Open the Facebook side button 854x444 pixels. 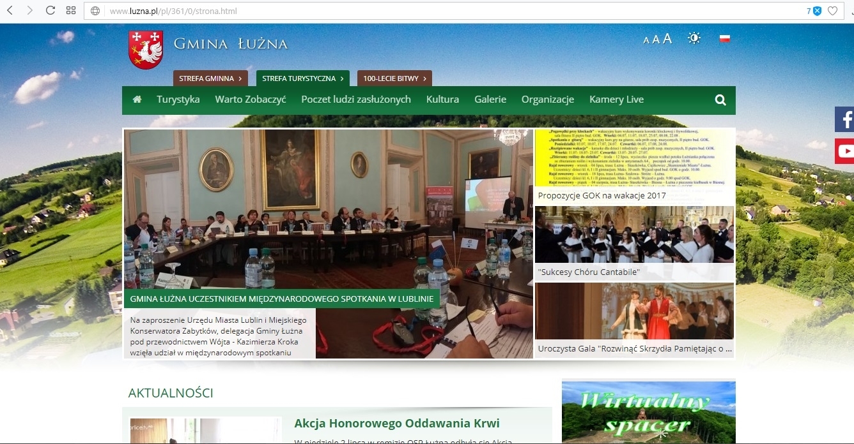(x=845, y=119)
